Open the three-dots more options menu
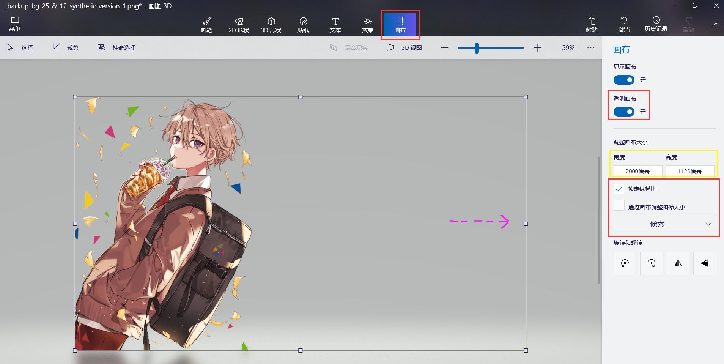 pyautogui.click(x=591, y=48)
